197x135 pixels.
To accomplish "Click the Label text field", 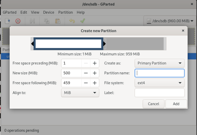I will (x=160, y=93).
